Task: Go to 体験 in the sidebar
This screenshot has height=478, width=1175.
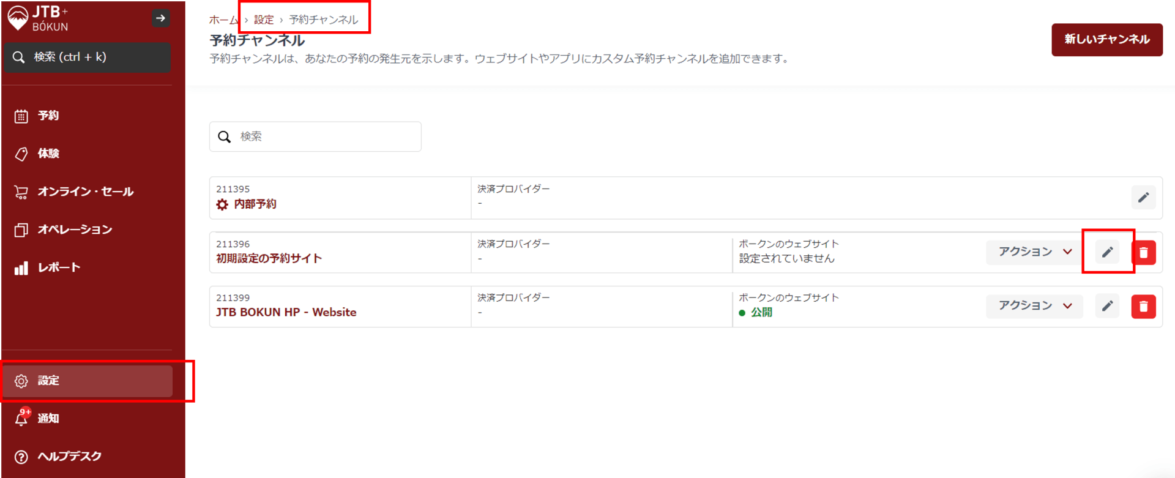Action: pyautogui.click(x=48, y=154)
